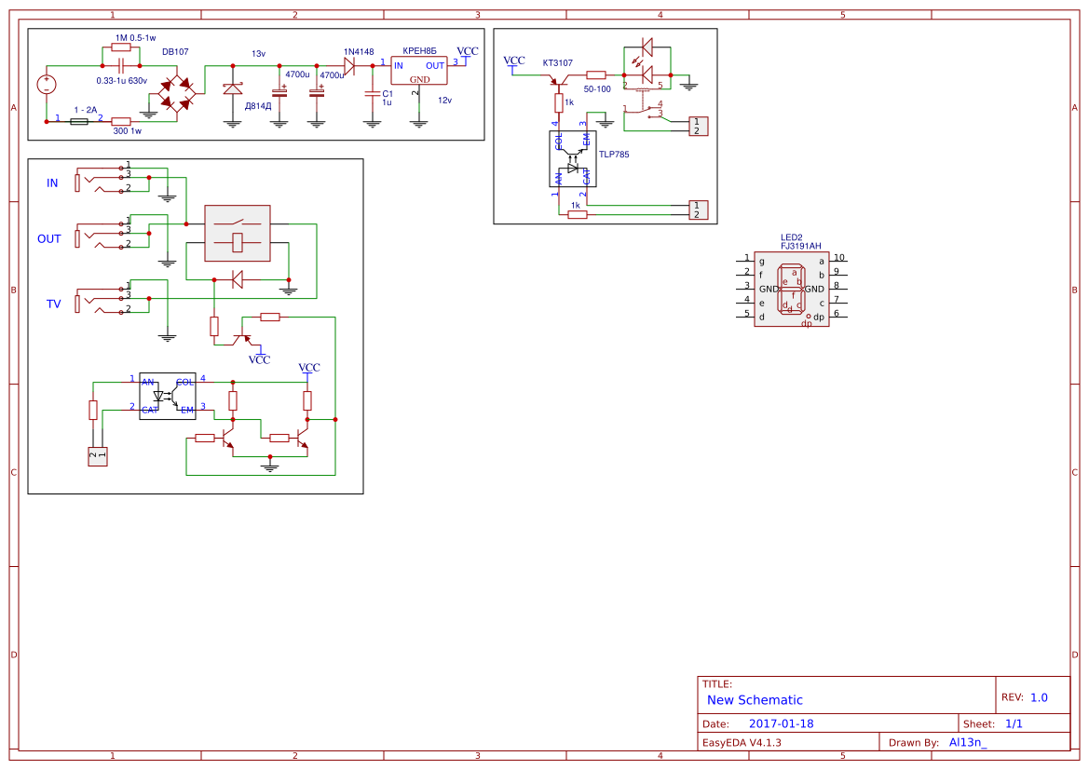
Task: Click the 50-100 resistor symbol
Action: click(x=596, y=74)
